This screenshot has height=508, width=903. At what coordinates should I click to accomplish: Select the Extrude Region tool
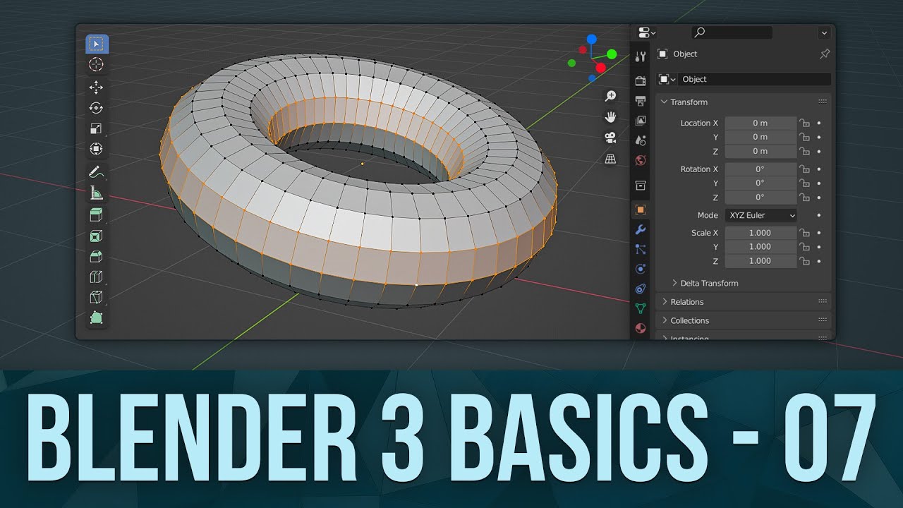(97, 214)
